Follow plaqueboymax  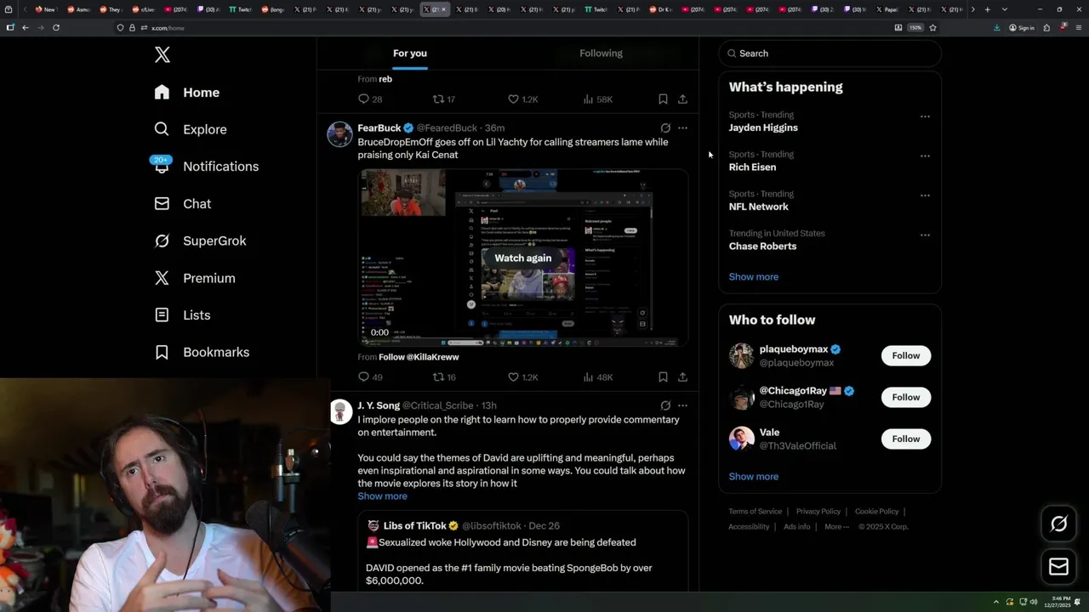point(905,356)
